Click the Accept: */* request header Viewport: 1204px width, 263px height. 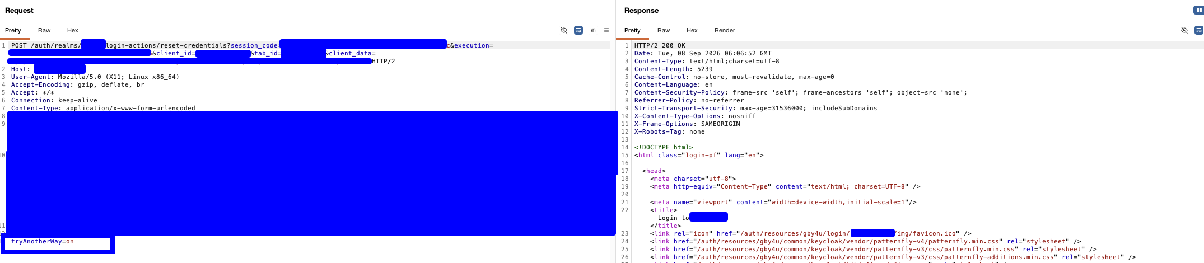[32, 92]
